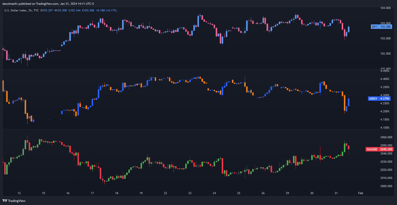
Task: Click the 2000.000 level on gold axis
Action: click(385, 186)
